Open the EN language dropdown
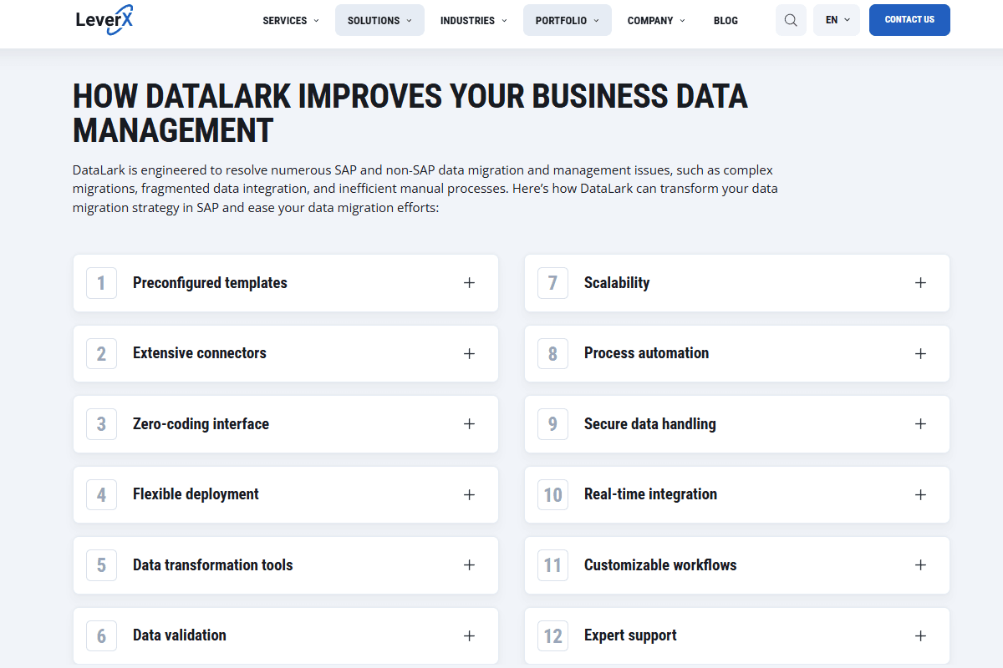 [837, 20]
